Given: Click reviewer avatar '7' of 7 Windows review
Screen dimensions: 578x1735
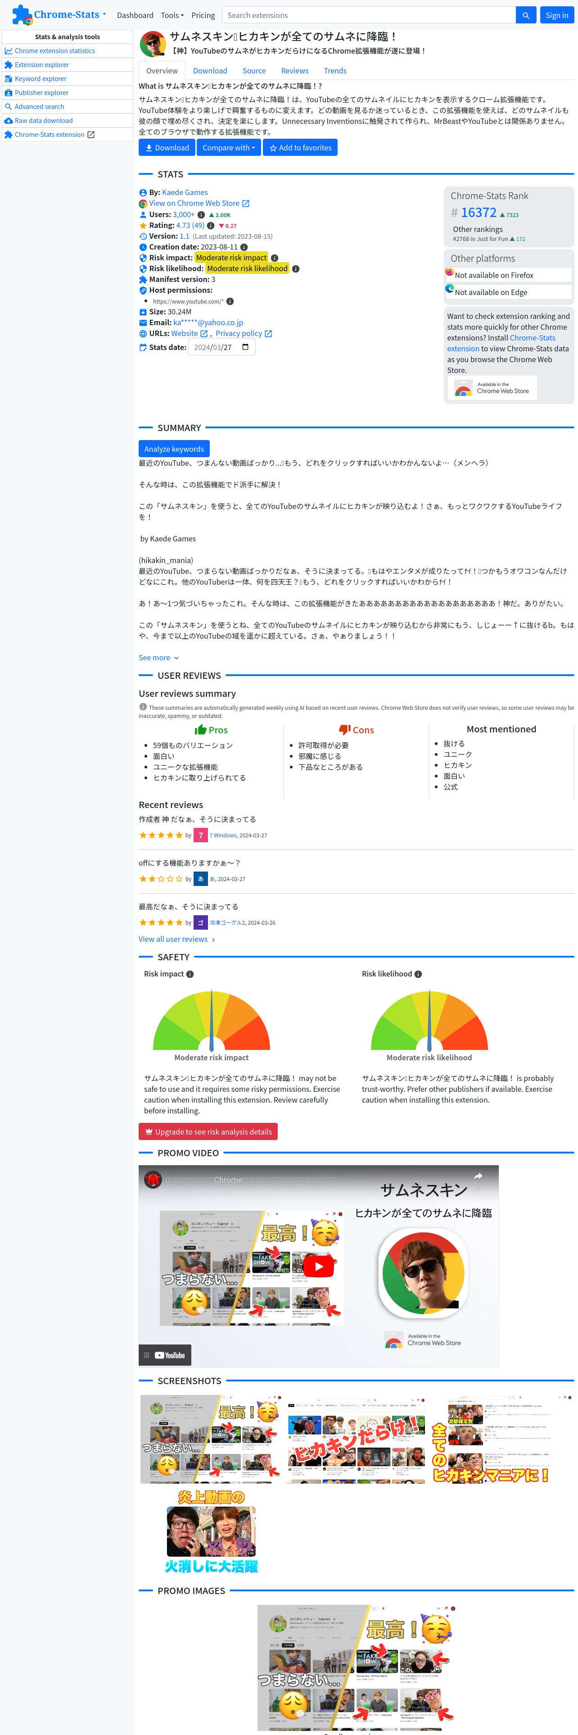Looking at the screenshot, I should [200, 835].
